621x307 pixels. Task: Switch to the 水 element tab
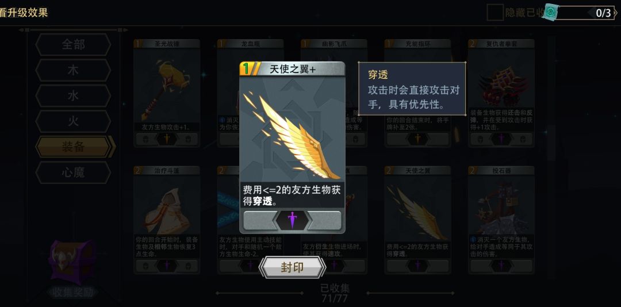(x=73, y=95)
